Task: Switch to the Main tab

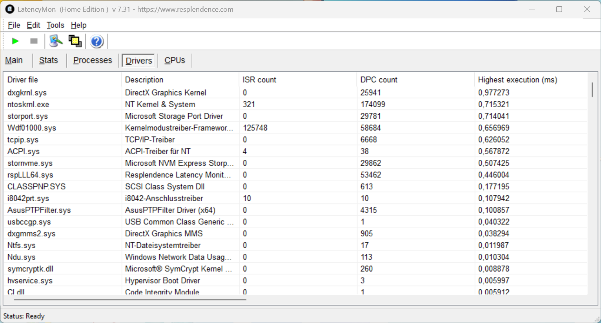Action: pyautogui.click(x=14, y=60)
